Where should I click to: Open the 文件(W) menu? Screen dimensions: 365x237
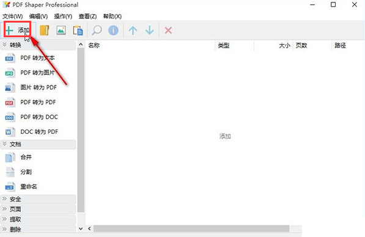coord(13,16)
